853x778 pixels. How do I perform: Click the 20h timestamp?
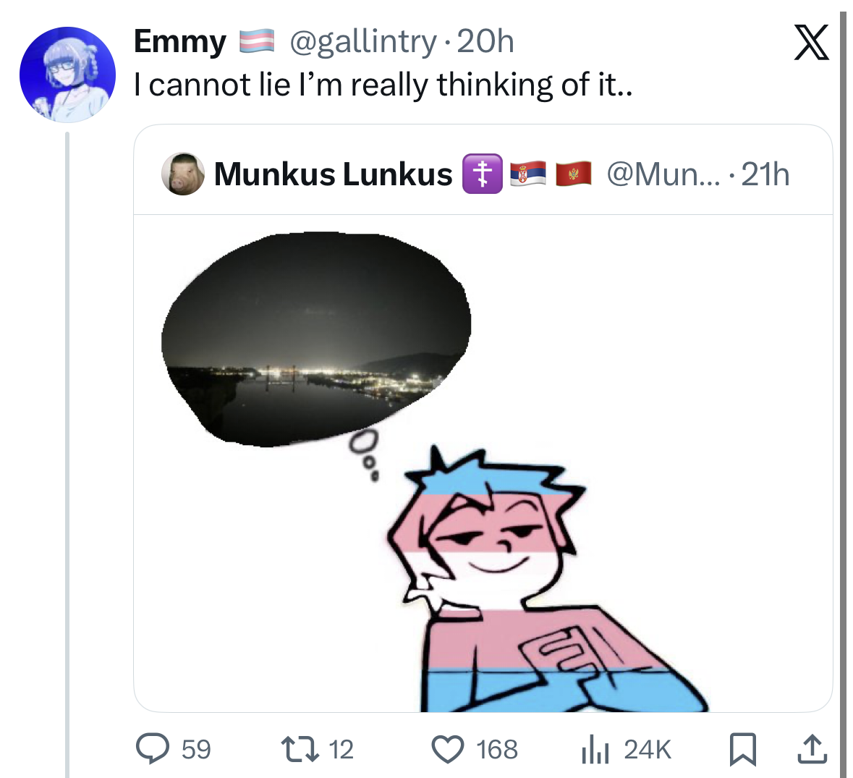[x=485, y=42]
